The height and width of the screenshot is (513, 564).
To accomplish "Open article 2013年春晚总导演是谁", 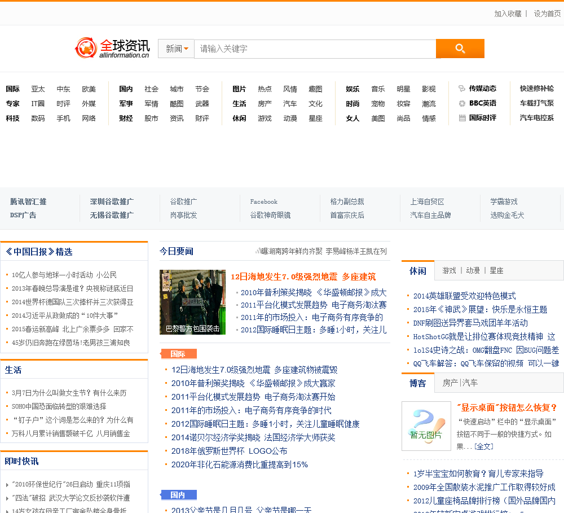I will coord(72,289).
